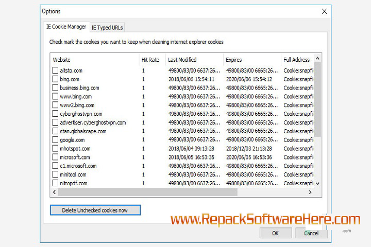Click Delete Unchecked cookies now button
Screen dimensions: 371x247
point(95,210)
